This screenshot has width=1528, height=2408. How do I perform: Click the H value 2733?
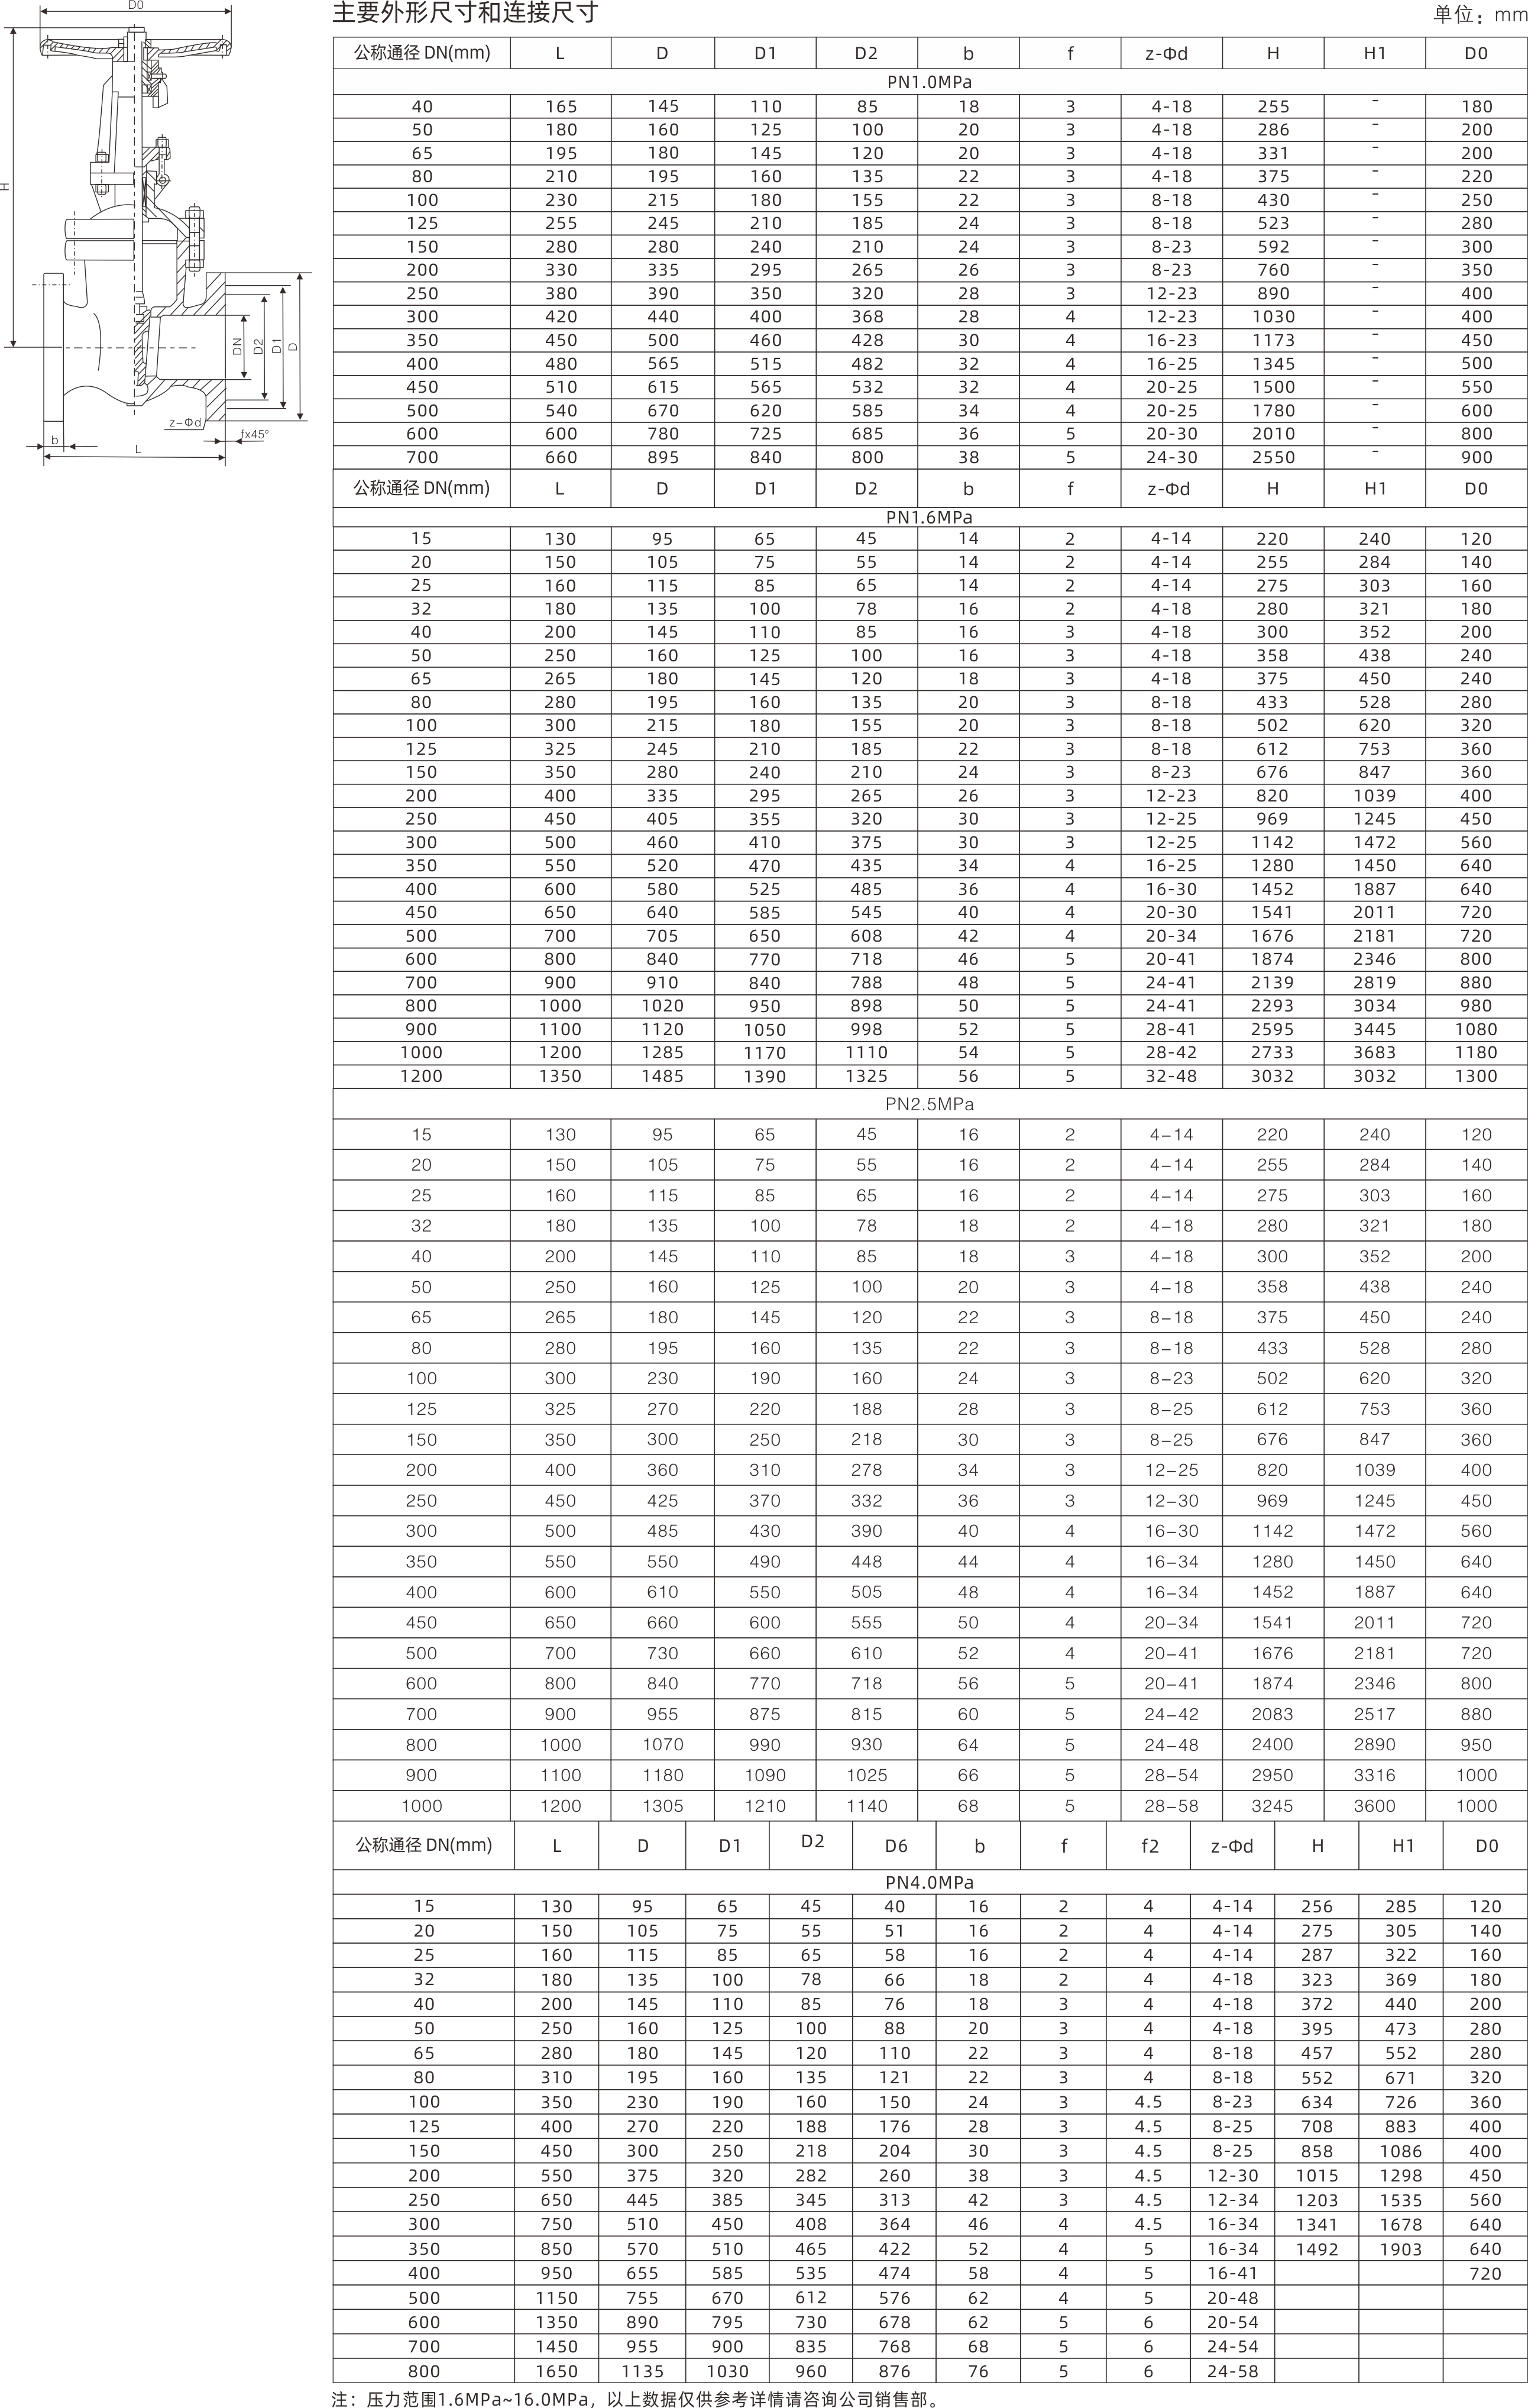point(1273,1052)
